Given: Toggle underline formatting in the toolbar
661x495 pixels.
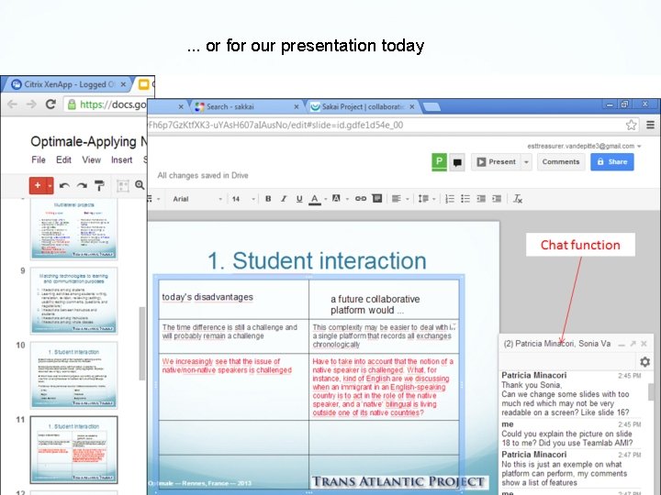Looking at the screenshot, I should [299, 199].
